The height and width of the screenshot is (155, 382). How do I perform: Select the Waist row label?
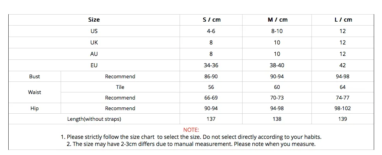click(x=34, y=92)
